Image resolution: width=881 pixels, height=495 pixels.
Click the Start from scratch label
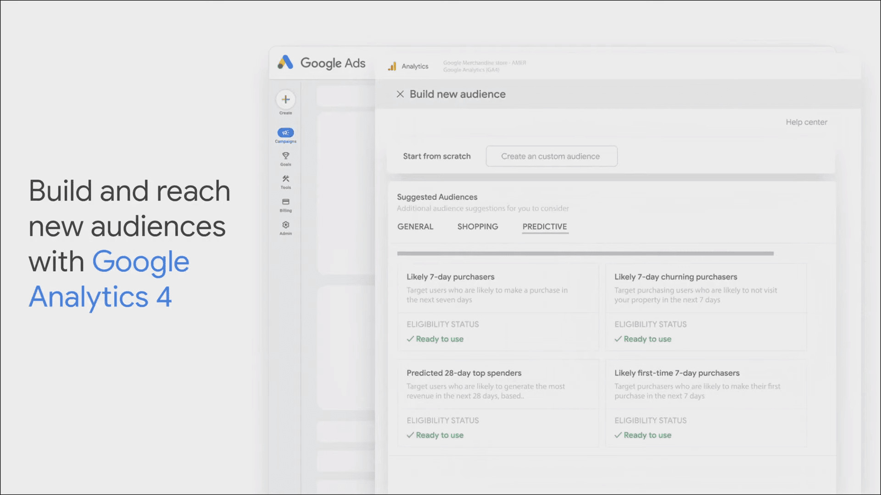(x=437, y=156)
